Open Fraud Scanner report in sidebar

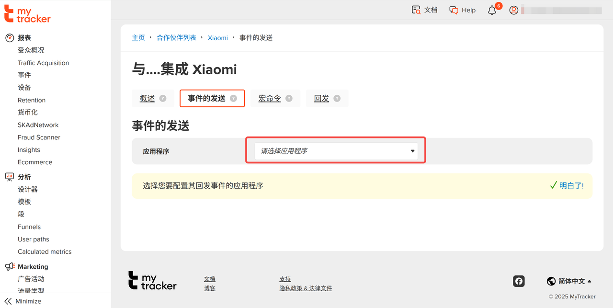coord(39,137)
